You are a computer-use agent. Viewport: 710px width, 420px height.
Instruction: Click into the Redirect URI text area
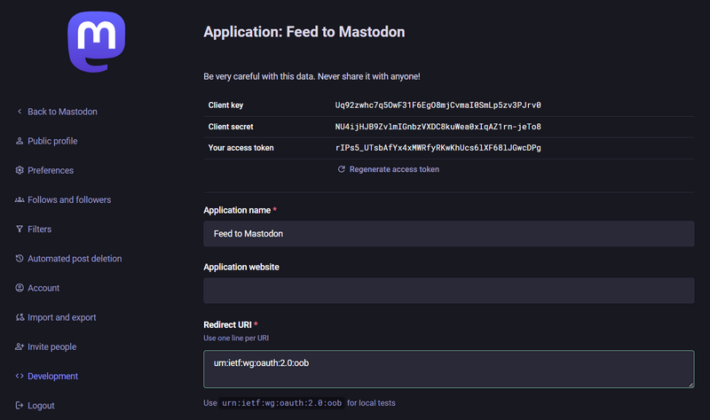pyautogui.click(x=449, y=369)
